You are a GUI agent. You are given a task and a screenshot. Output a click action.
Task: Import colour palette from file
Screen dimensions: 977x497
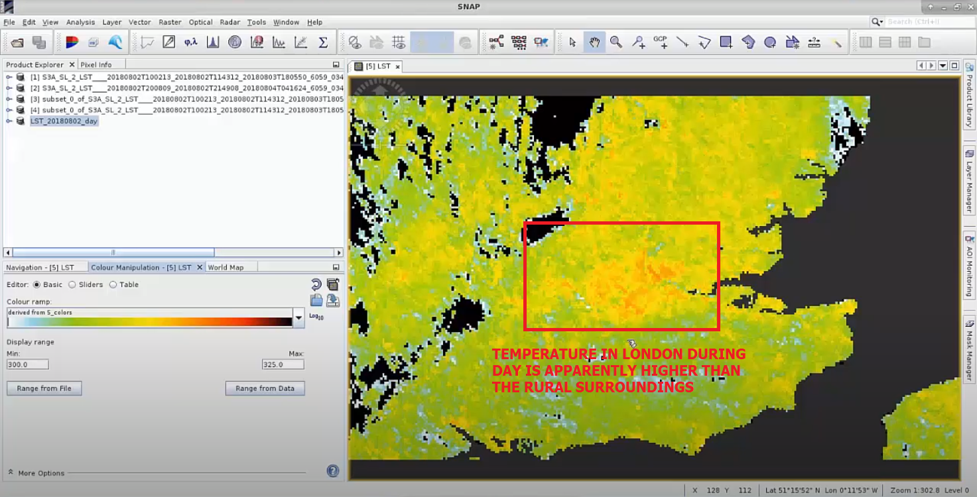[x=316, y=300]
